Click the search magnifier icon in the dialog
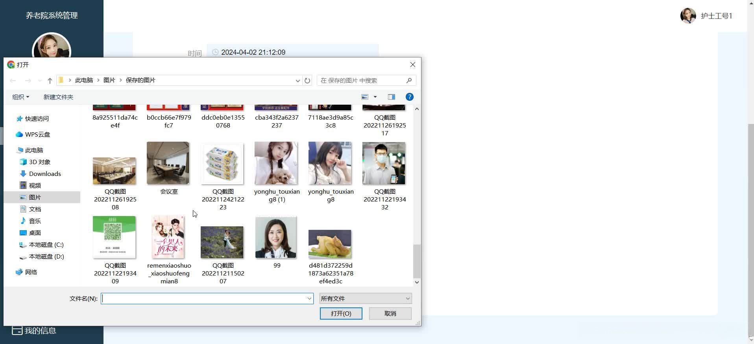754x344 pixels. coord(409,80)
